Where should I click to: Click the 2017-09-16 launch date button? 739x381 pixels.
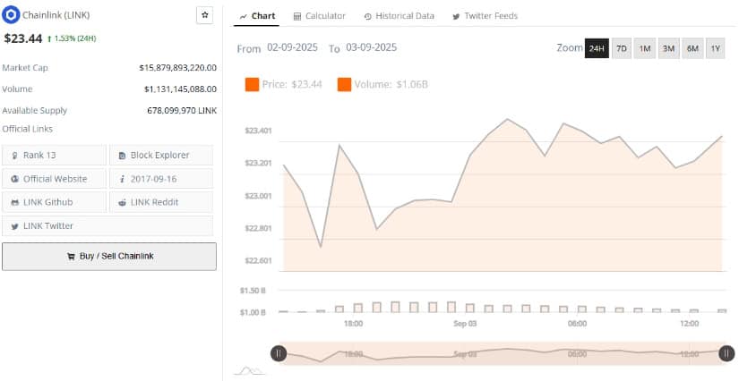tap(161, 179)
